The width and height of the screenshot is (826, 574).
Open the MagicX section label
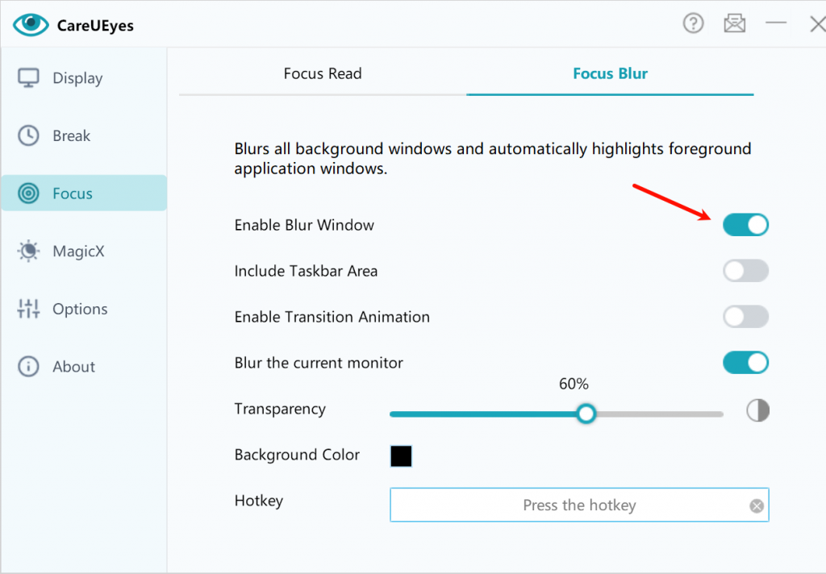click(78, 252)
